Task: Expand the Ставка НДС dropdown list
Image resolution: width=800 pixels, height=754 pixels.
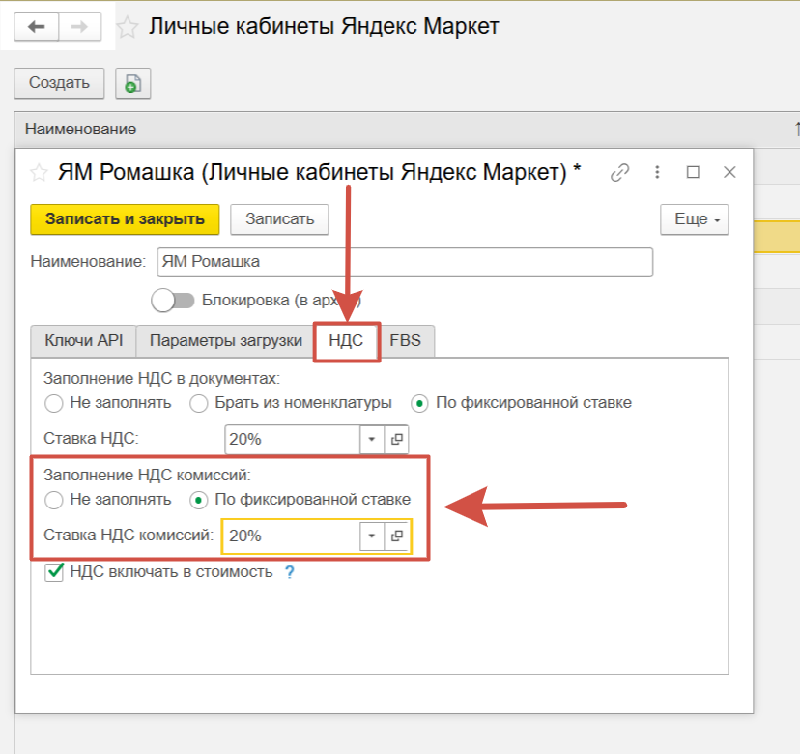Action: (x=372, y=439)
